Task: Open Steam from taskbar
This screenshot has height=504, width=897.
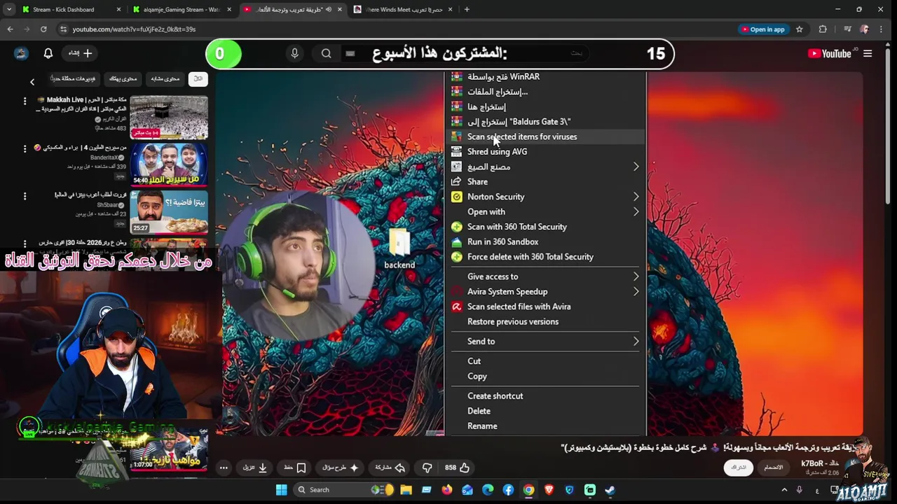Action: (610, 490)
